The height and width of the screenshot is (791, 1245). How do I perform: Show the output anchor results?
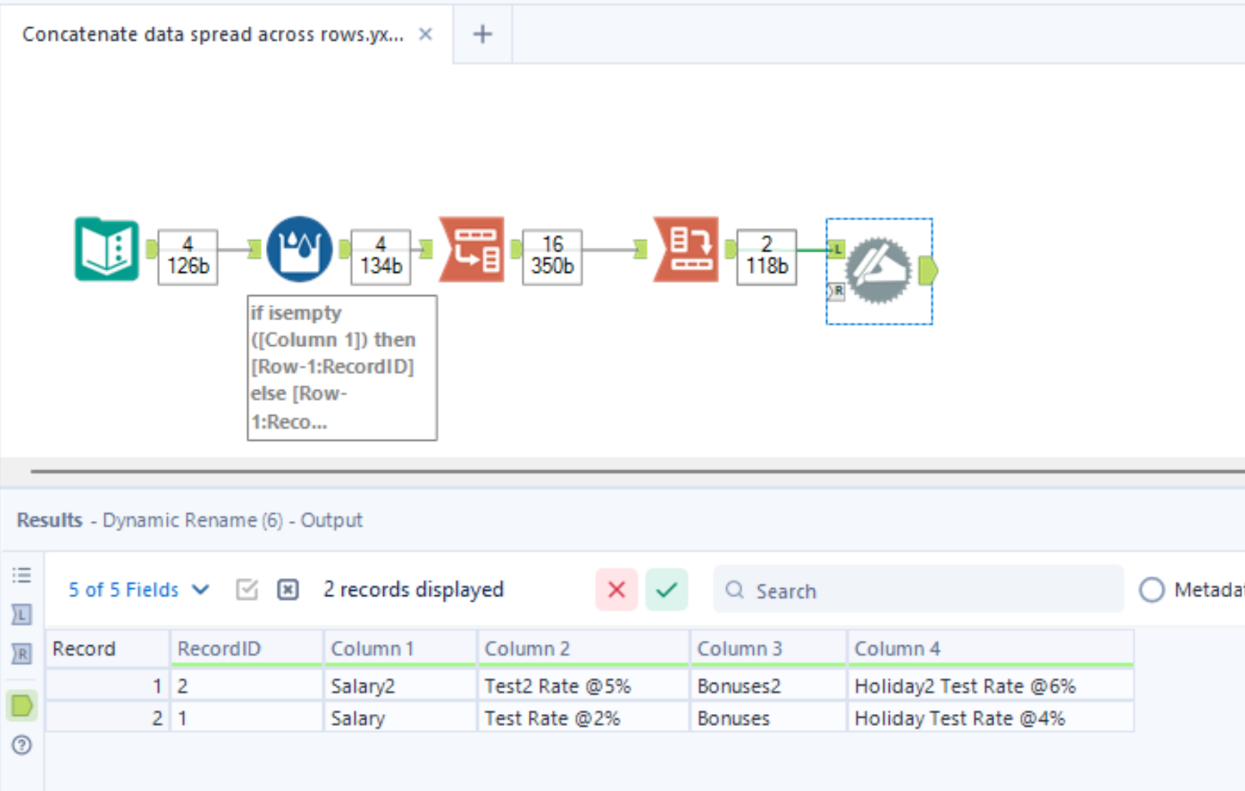[22, 706]
